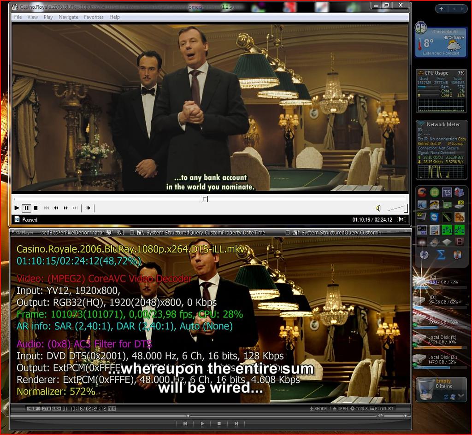Image resolution: width=472 pixels, height=435 pixels.
Task: Open the Navigate menu
Action: coord(68,17)
